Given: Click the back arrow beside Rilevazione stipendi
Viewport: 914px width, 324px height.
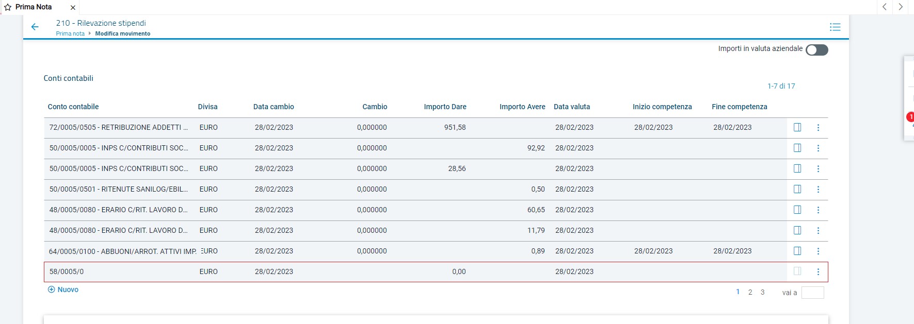Looking at the screenshot, I should coord(35,27).
